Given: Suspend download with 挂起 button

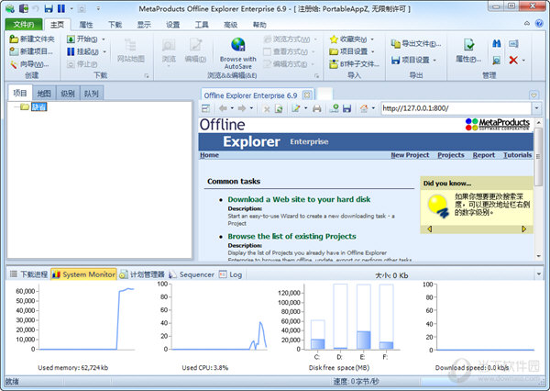Looking at the screenshot, I should coord(83,51).
